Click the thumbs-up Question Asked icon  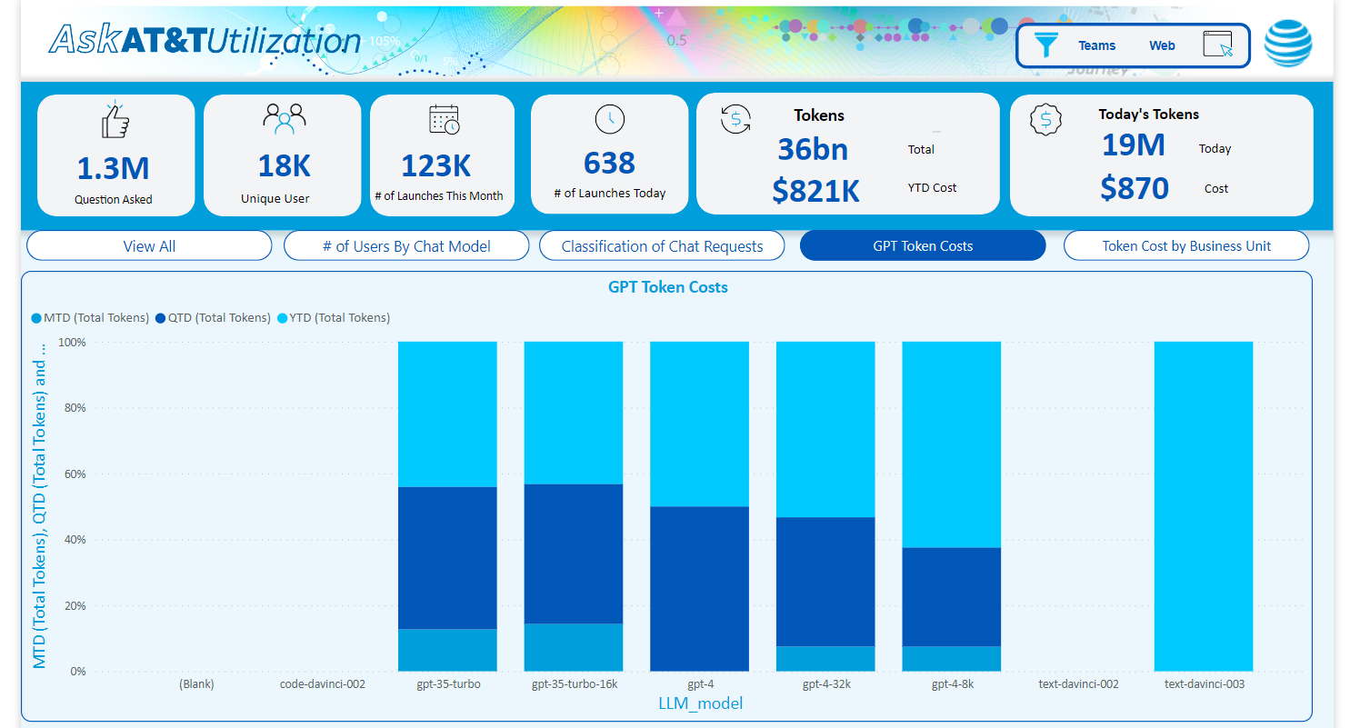115,120
